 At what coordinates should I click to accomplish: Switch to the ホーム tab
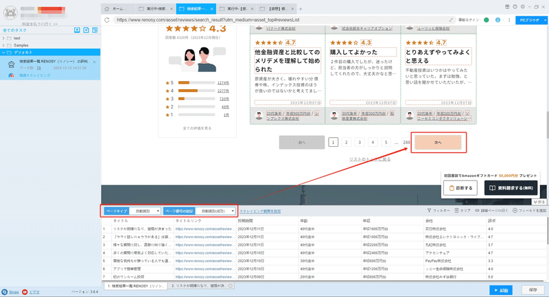pyautogui.click(x=119, y=9)
